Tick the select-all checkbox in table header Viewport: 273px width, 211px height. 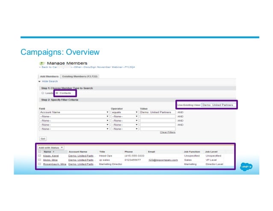coord(40,152)
